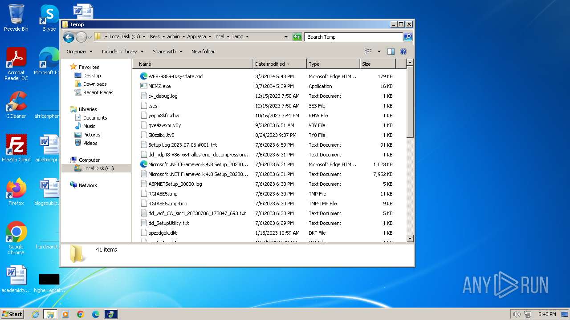The width and height of the screenshot is (570, 320).
Task: Select the opzzdgbk.dkt file
Action: coord(163,233)
